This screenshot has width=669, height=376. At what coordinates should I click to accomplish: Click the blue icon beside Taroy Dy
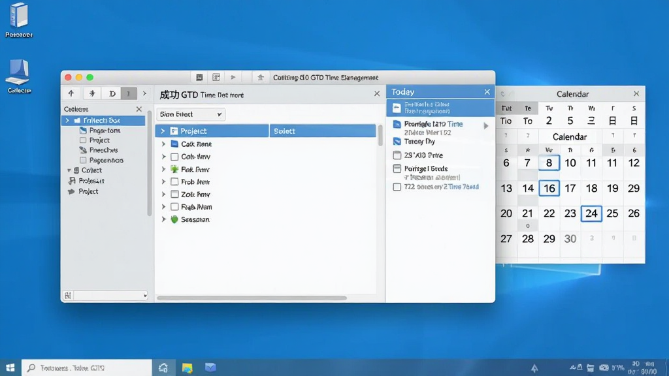point(397,141)
